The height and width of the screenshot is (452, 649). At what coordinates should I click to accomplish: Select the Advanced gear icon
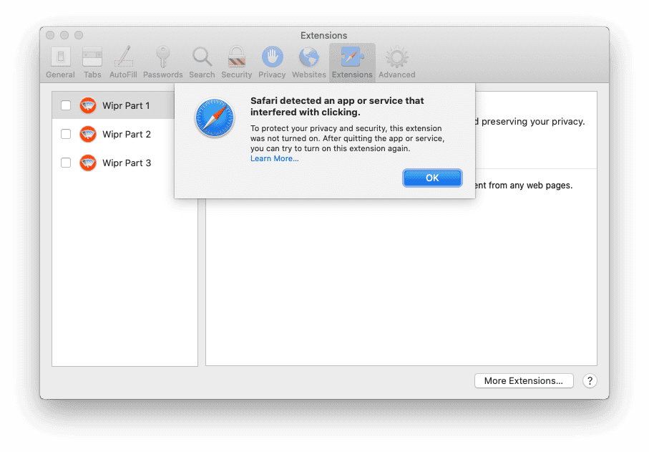(x=396, y=57)
